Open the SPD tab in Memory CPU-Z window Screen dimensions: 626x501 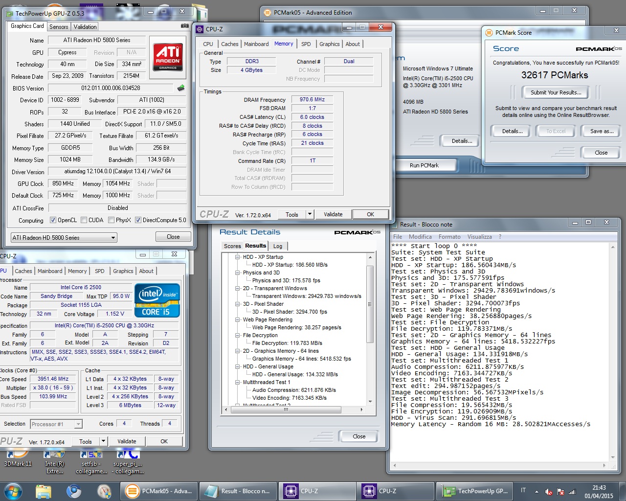pyautogui.click(x=306, y=44)
